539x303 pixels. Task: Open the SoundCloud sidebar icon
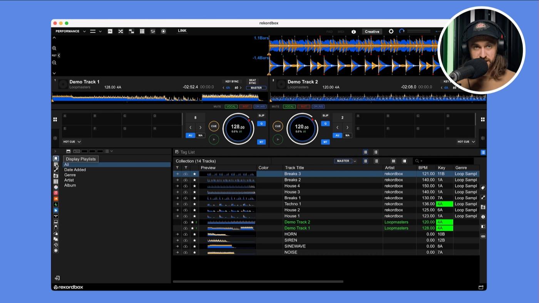[x=56, y=199]
